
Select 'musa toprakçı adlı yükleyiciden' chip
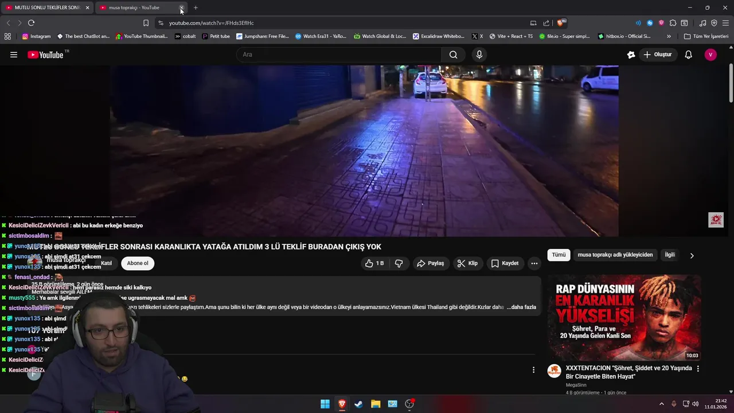pyautogui.click(x=615, y=255)
